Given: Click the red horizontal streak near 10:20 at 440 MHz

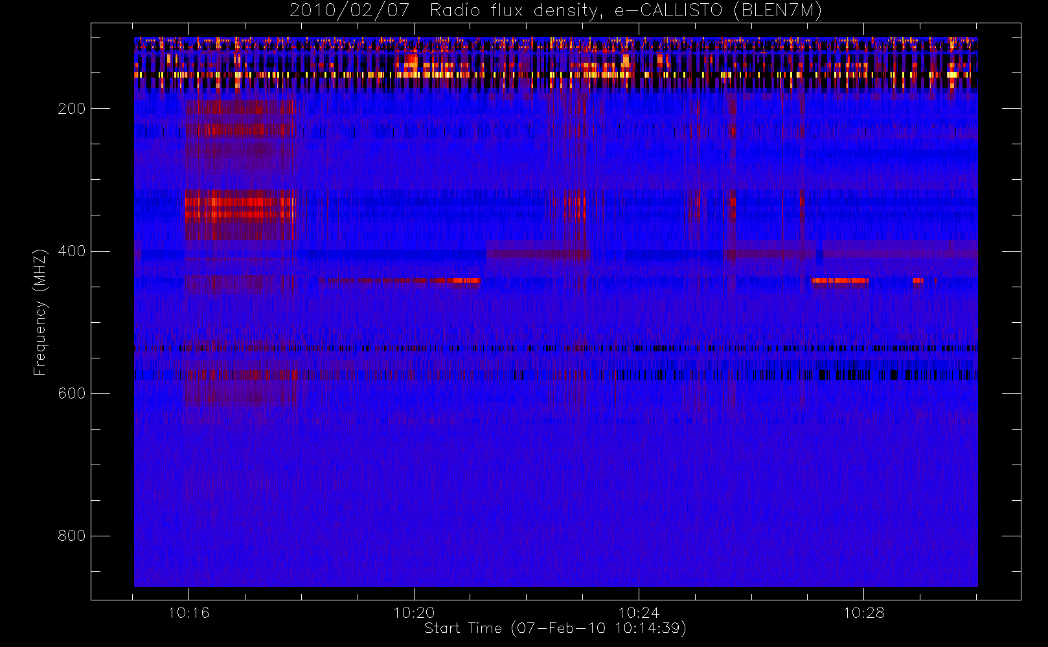Looking at the screenshot, I should [x=400, y=281].
